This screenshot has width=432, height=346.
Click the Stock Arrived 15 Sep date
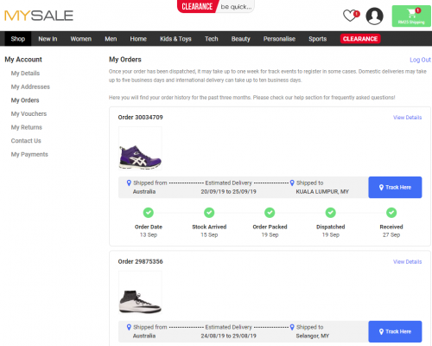209,234
